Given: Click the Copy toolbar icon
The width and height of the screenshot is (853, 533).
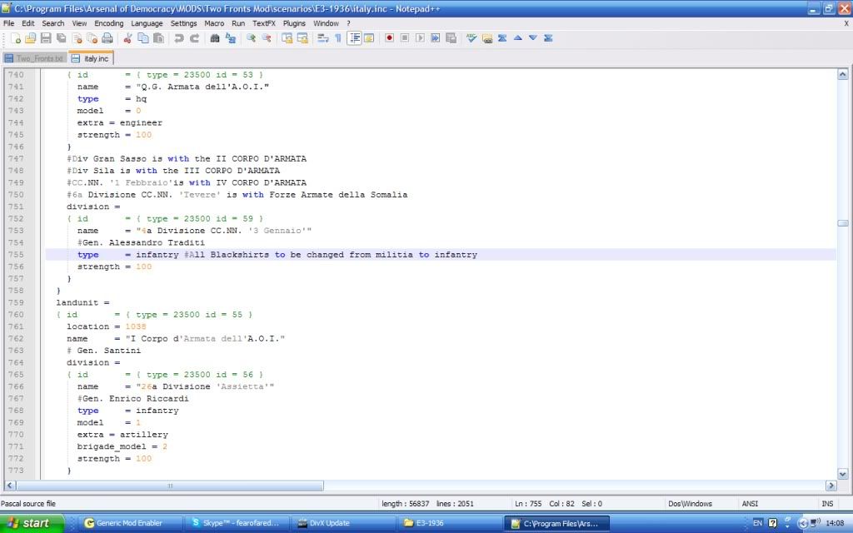Looking at the screenshot, I should [143, 38].
